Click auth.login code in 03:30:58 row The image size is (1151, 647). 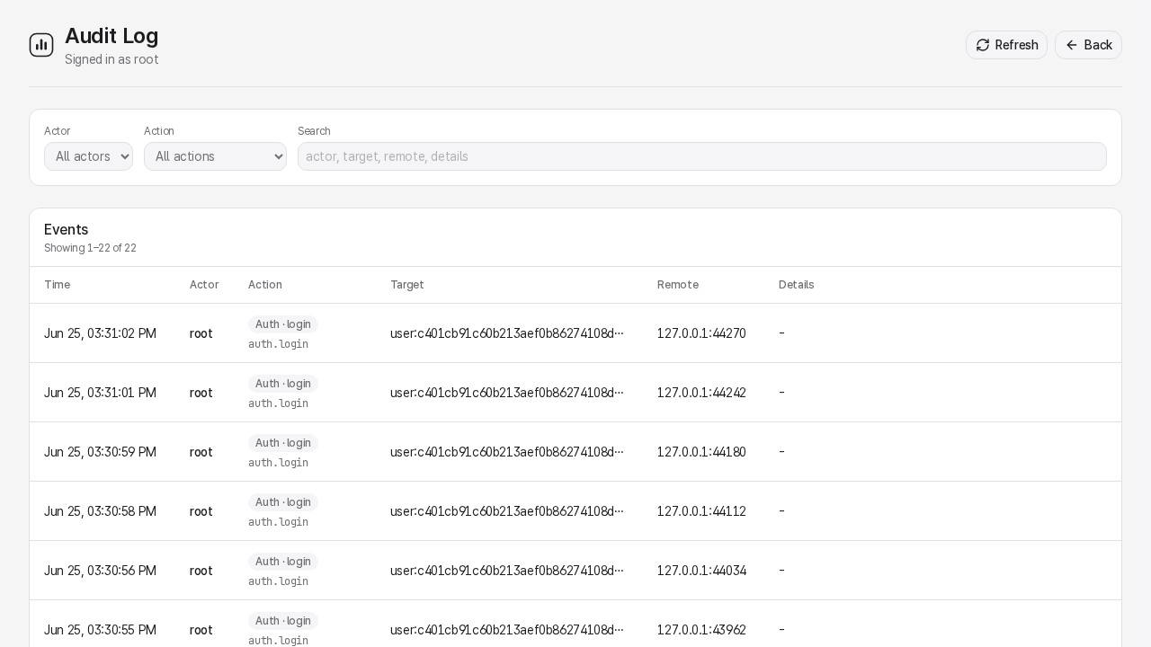tap(278, 522)
